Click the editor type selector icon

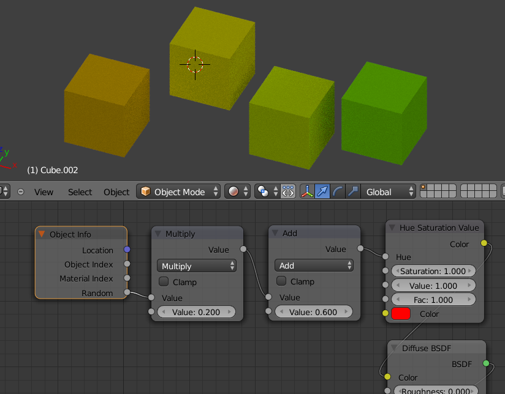[x=3, y=191]
